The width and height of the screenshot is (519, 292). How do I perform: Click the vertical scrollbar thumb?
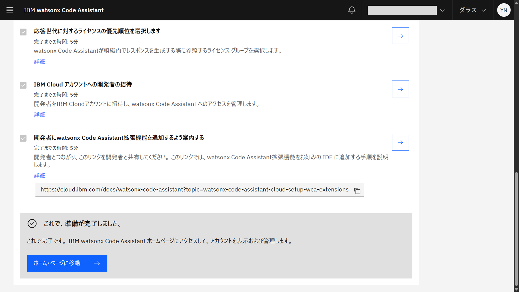(516, 228)
